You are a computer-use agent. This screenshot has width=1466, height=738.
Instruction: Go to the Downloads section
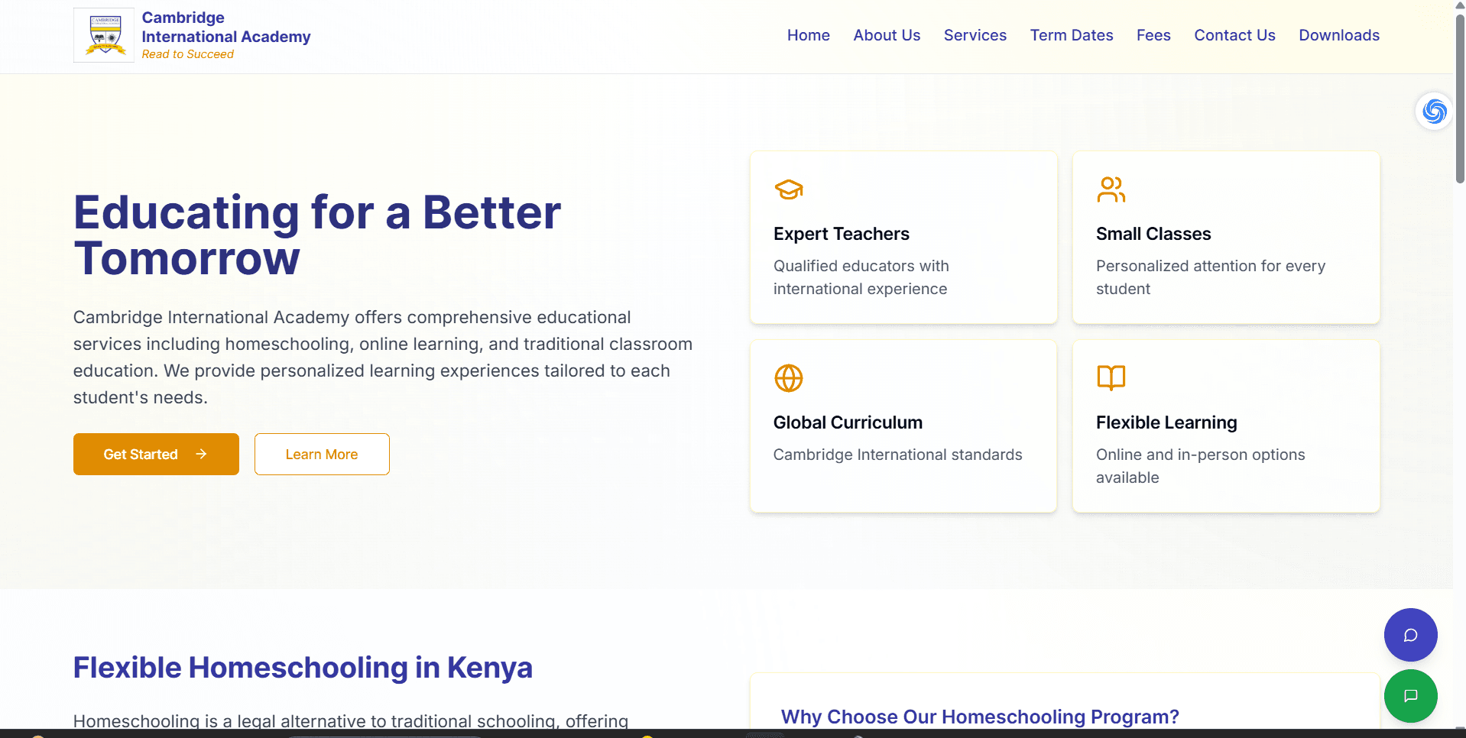[1338, 35]
